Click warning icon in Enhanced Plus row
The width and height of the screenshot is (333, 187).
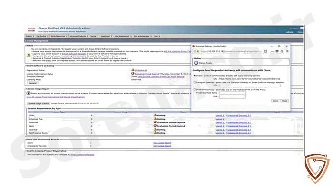pos(155,119)
